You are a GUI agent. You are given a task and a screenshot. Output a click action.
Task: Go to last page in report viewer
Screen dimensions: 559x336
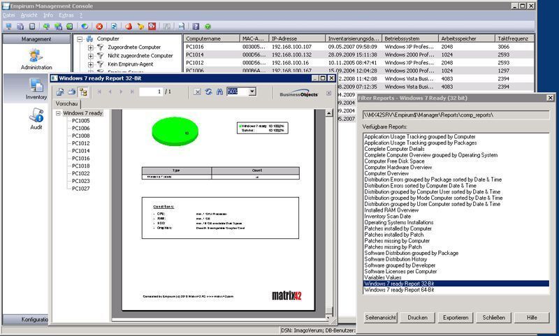(x=132, y=92)
